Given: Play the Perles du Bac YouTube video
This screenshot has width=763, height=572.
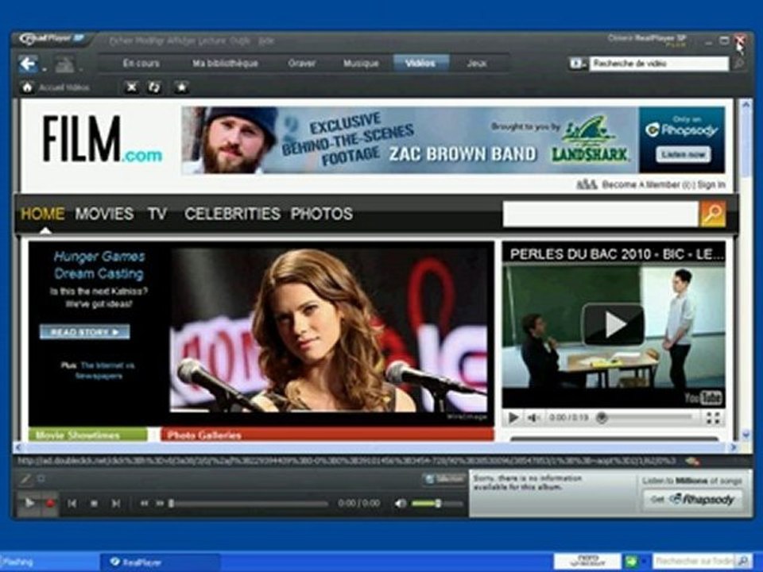Looking at the screenshot, I should (x=613, y=324).
